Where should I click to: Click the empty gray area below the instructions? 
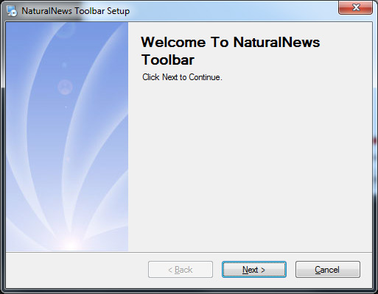point(250,167)
